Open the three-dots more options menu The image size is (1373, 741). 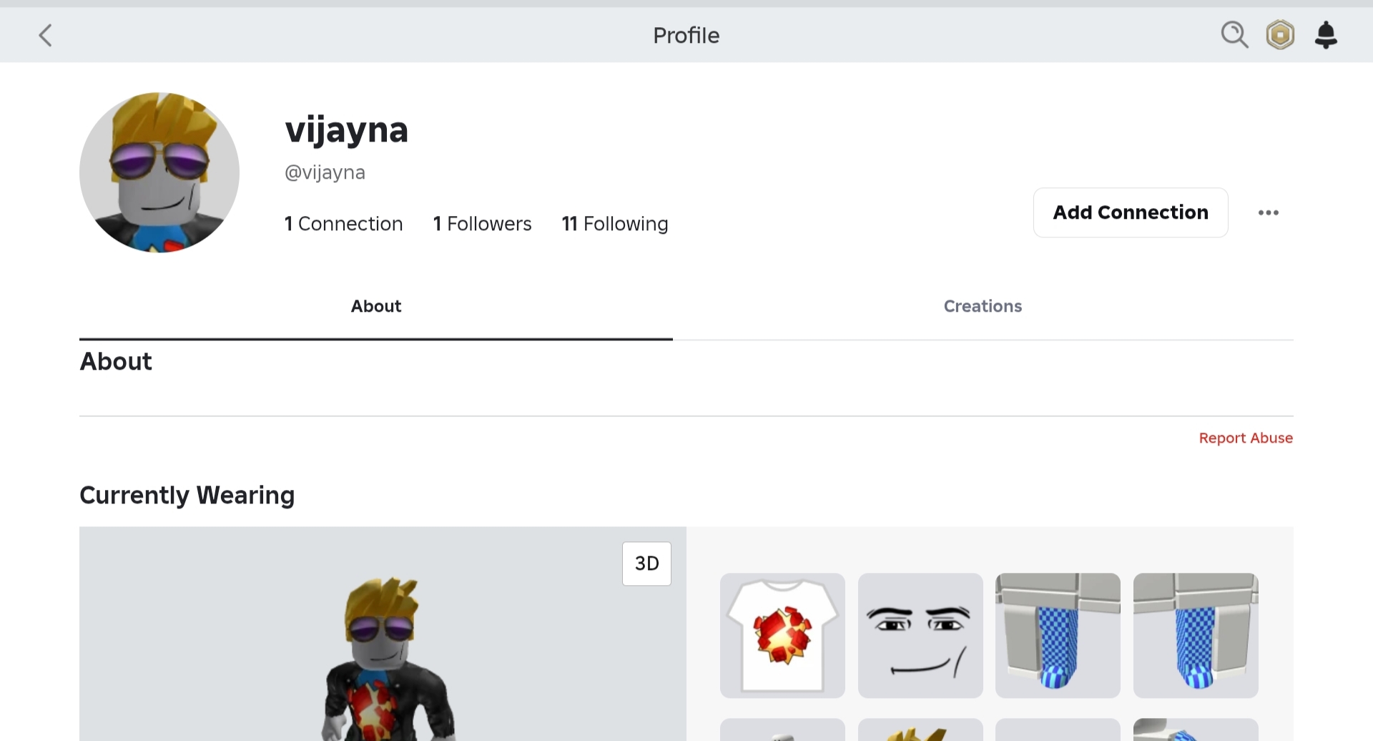pos(1268,212)
